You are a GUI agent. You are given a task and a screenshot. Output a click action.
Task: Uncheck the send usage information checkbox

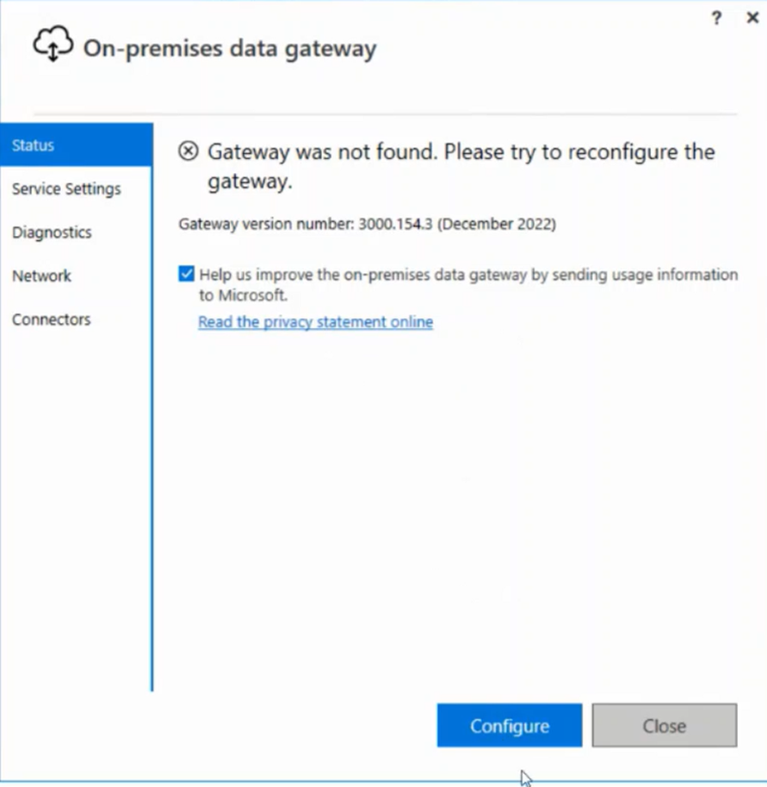pos(186,274)
